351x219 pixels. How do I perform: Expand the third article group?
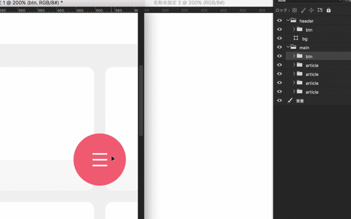click(294, 83)
